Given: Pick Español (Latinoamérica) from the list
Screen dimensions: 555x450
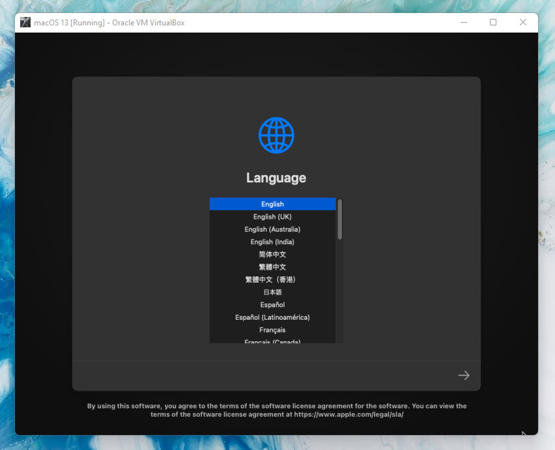Looking at the screenshot, I should [x=272, y=317].
